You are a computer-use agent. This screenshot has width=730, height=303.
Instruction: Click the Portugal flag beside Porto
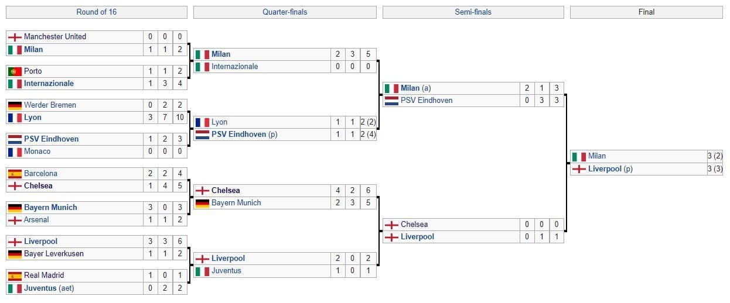(15, 71)
